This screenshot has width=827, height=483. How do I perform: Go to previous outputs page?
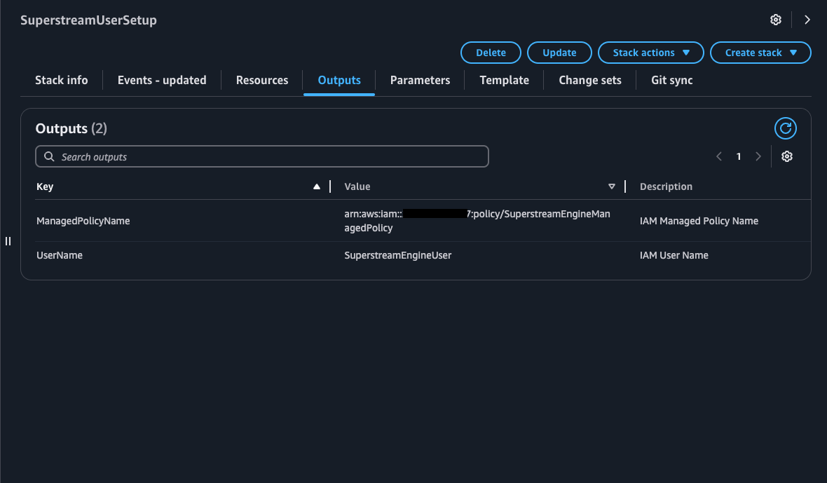coord(719,156)
